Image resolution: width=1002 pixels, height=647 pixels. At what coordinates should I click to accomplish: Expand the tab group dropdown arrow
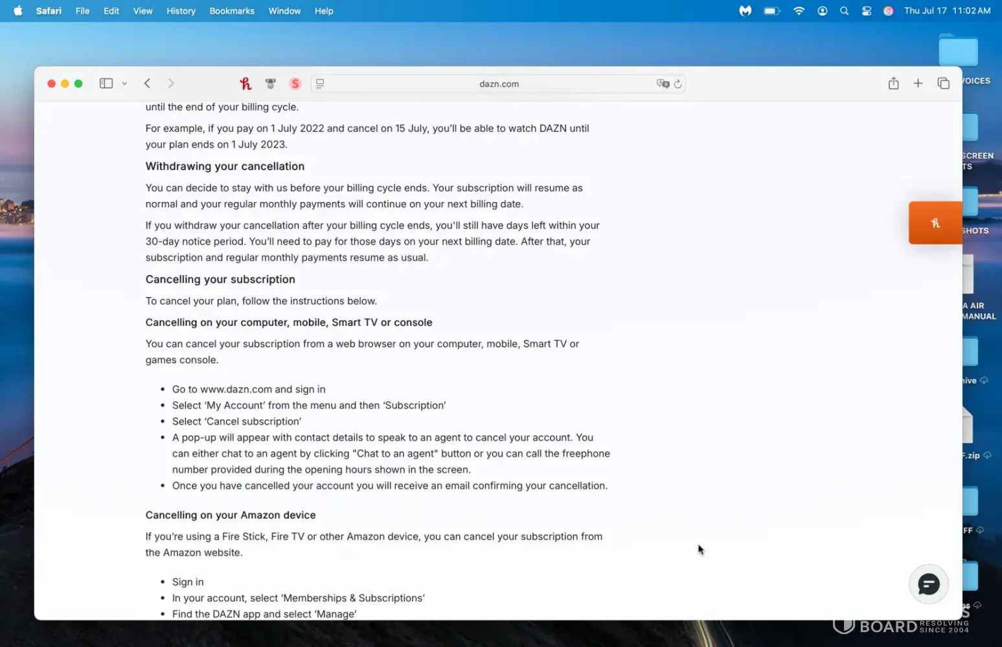(124, 83)
